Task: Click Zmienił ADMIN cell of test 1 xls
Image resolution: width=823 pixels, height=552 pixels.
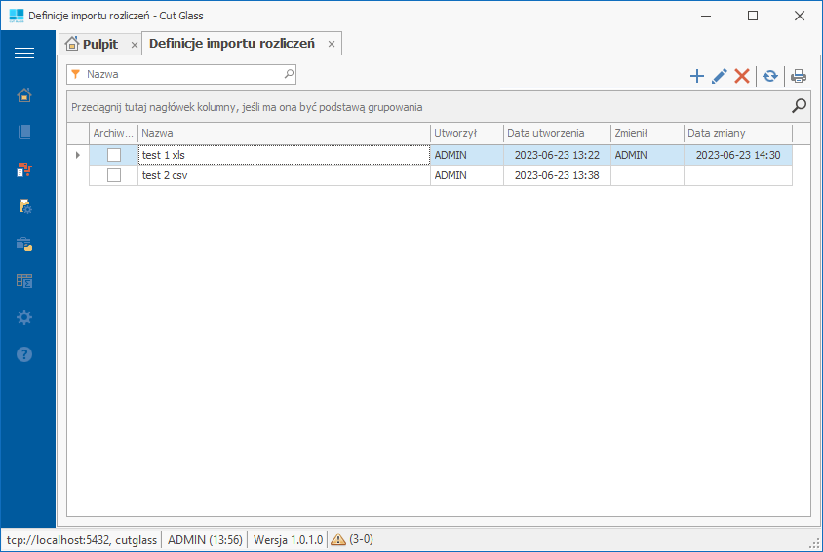Action: tap(647, 155)
